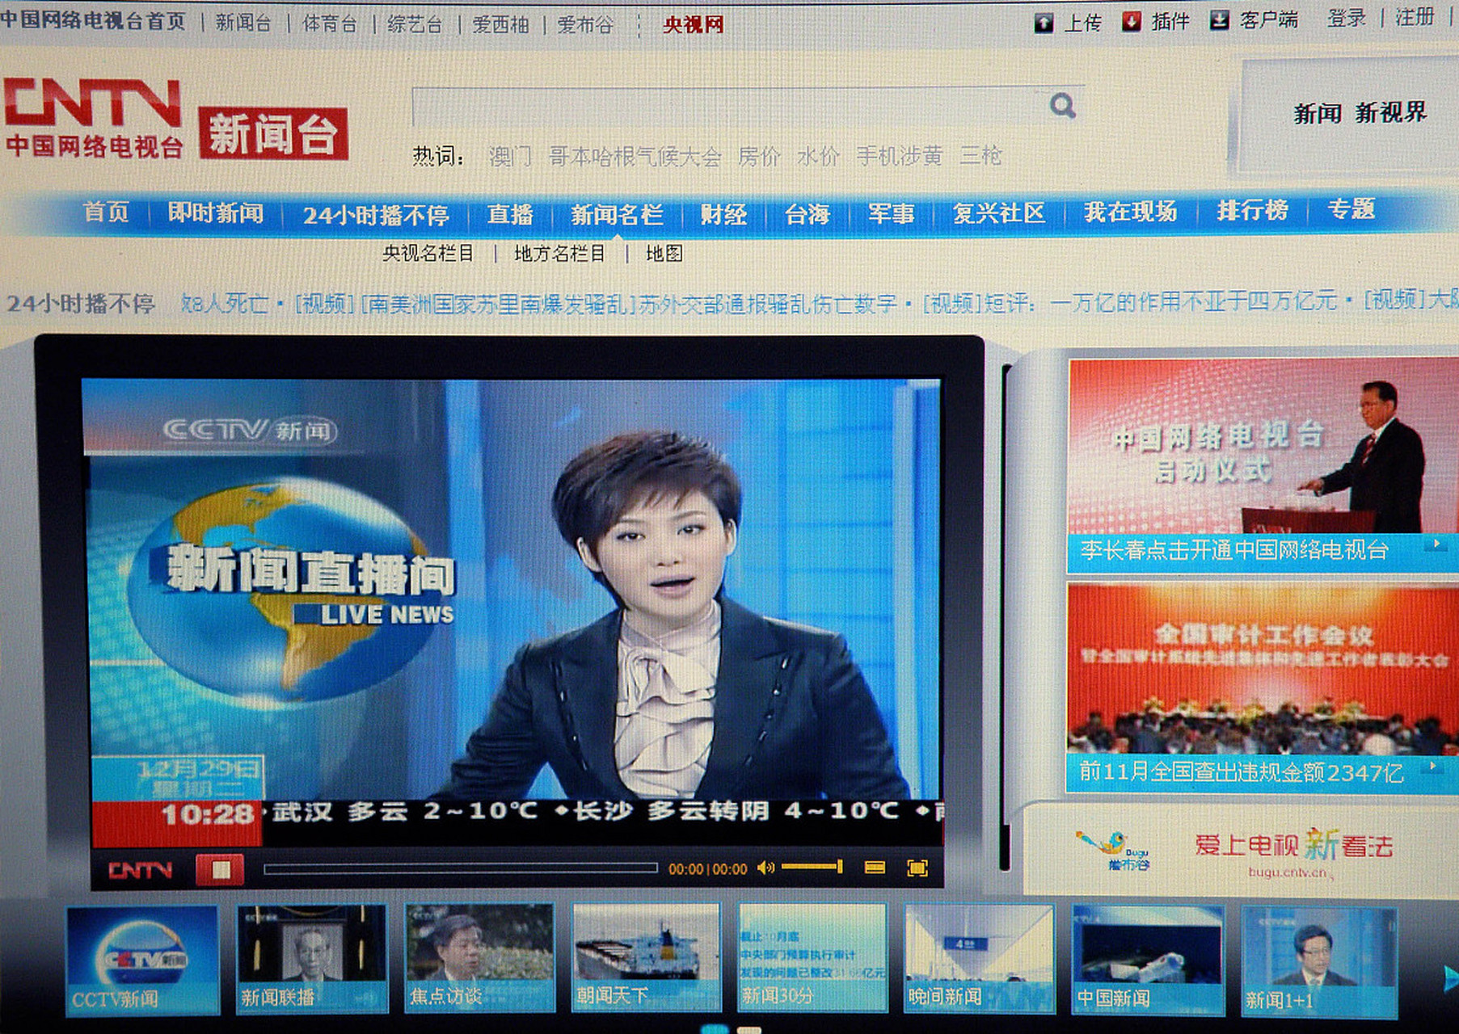1459x1034 pixels.
Task: Open 体育台 in the top bar
Action: click(330, 23)
